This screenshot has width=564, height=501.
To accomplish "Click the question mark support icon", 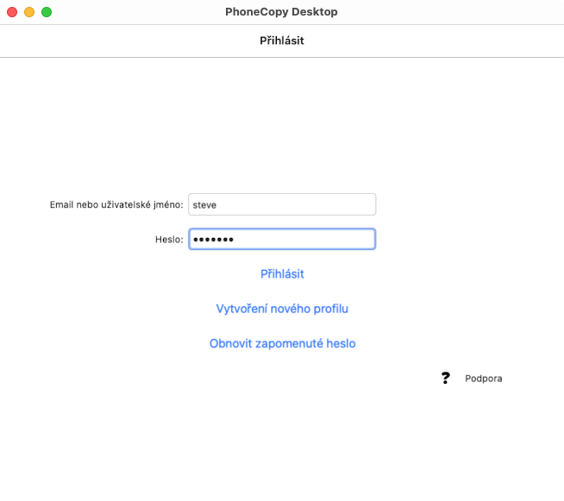I will 445,378.
